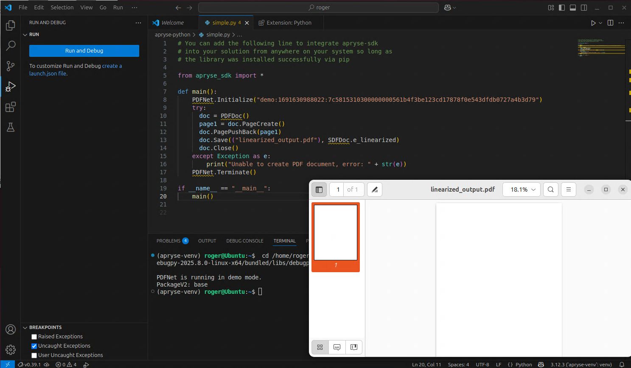Click the Run and Debug button

(x=84, y=51)
